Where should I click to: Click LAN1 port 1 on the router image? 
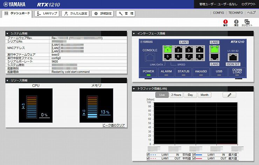tap(168, 50)
